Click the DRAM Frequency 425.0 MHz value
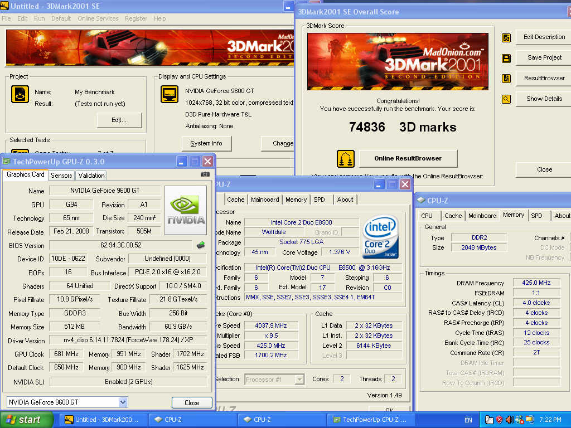The height and width of the screenshot is (428, 571). pyautogui.click(x=536, y=283)
